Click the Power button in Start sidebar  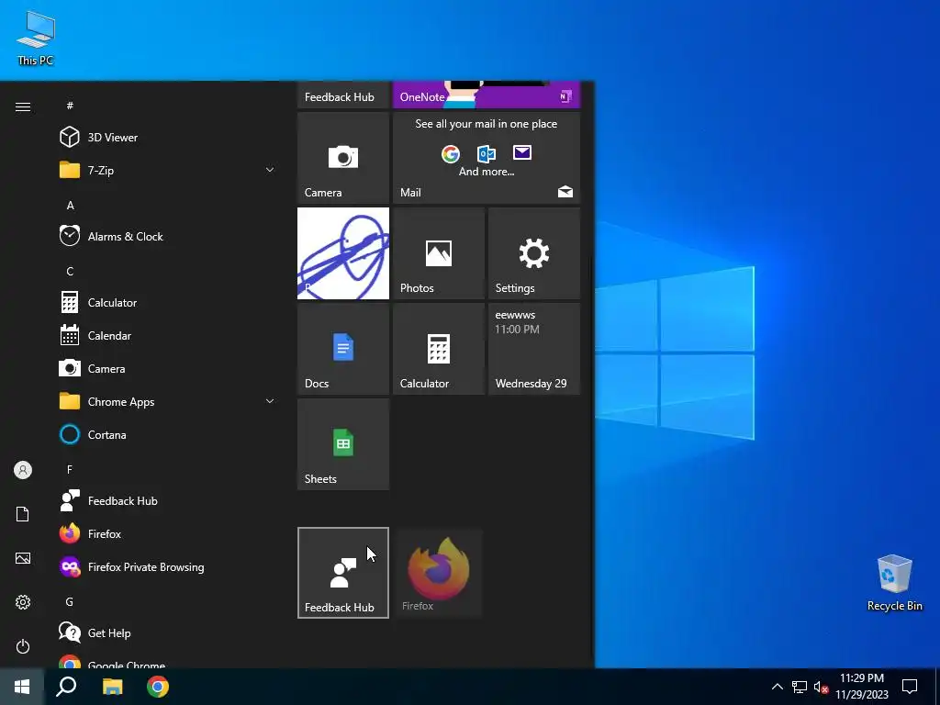(23, 646)
